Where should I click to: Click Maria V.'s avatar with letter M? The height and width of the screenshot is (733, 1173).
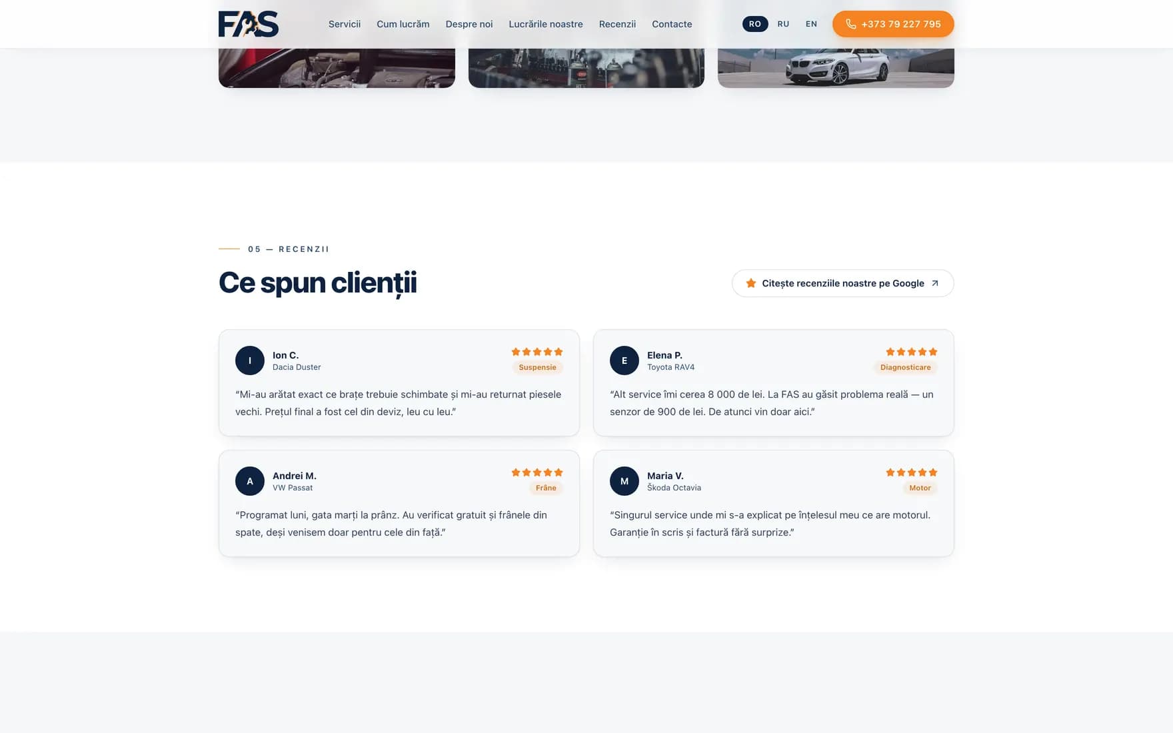pyautogui.click(x=624, y=481)
